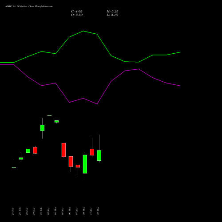Click the '07 Mar' date axis label
This screenshot has width=222, height=222.
pyautogui.click(x=77, y=211)
